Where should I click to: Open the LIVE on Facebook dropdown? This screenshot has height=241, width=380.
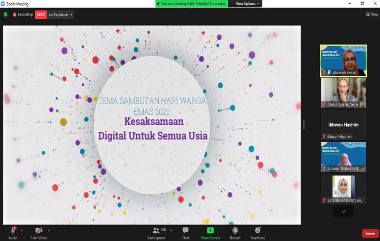coord(54,14)
